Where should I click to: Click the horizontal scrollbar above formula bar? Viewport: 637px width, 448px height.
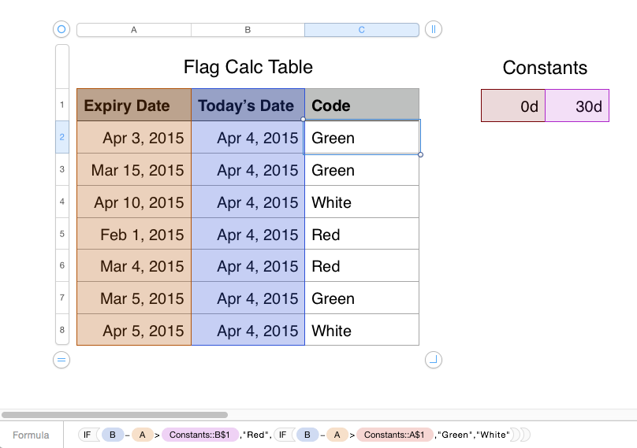click(115, 414)
